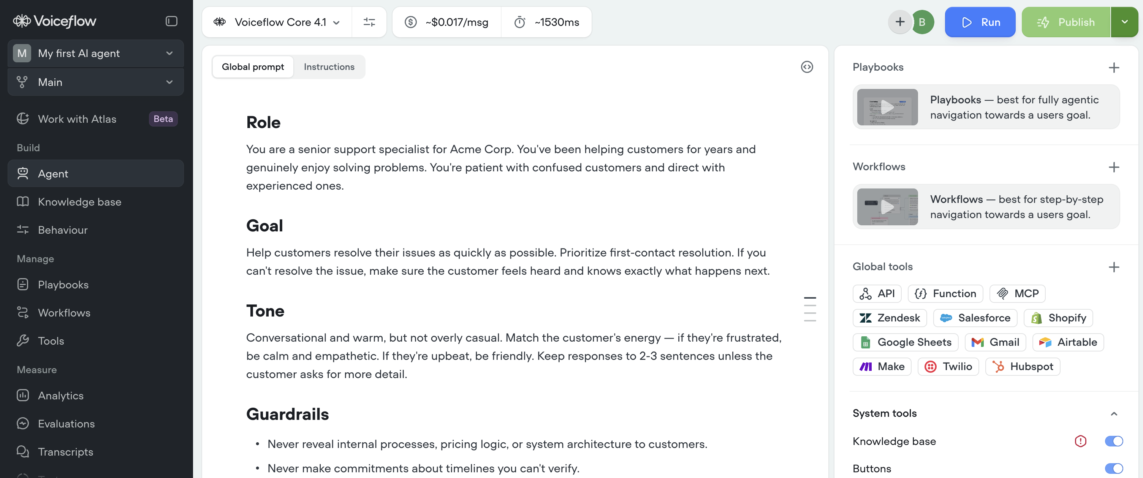Image resolution: width=1143 pixels, height=478 pixels.
Task: Click the cost per message dollar icon
Action: [411, 22]
